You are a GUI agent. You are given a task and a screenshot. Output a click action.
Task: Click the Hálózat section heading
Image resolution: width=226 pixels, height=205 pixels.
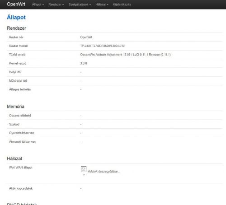(14, 158)
